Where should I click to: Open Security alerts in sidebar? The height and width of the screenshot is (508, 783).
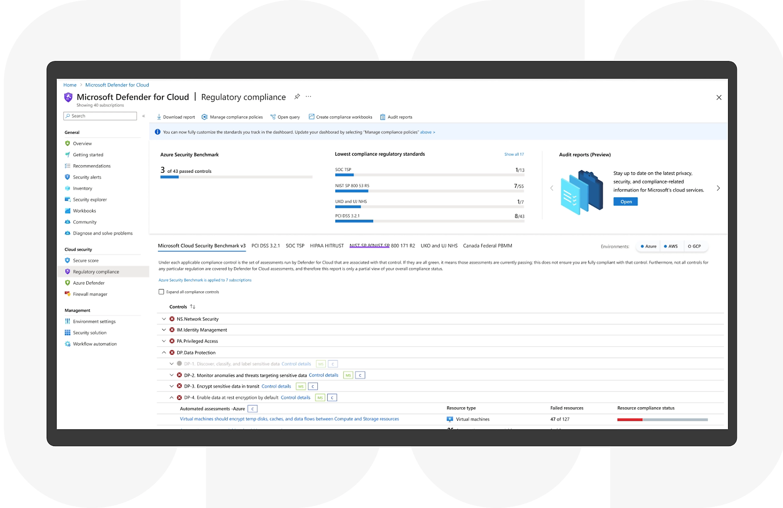[x=87, y=177]
